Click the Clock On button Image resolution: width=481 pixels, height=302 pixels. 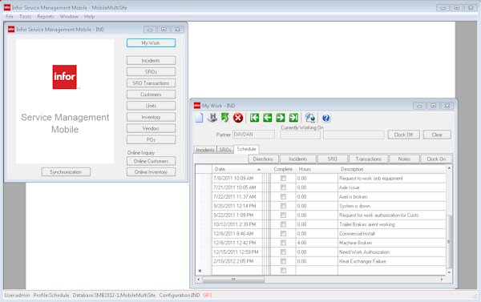coord(436,159)
